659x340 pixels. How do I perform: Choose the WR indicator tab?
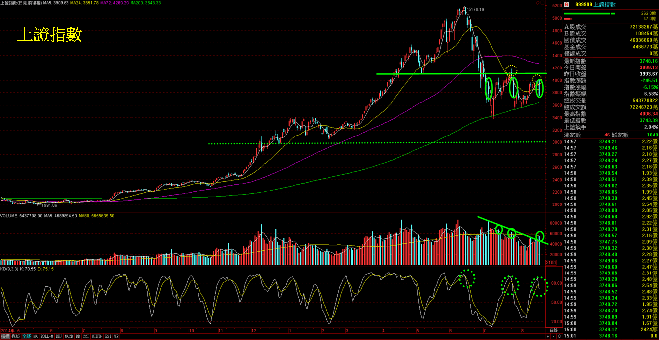116,336
